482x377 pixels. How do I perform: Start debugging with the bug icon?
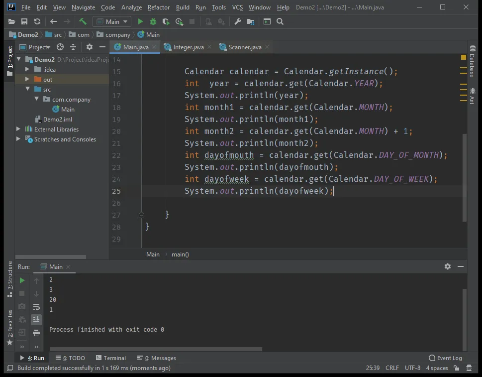tap(153, 21)
